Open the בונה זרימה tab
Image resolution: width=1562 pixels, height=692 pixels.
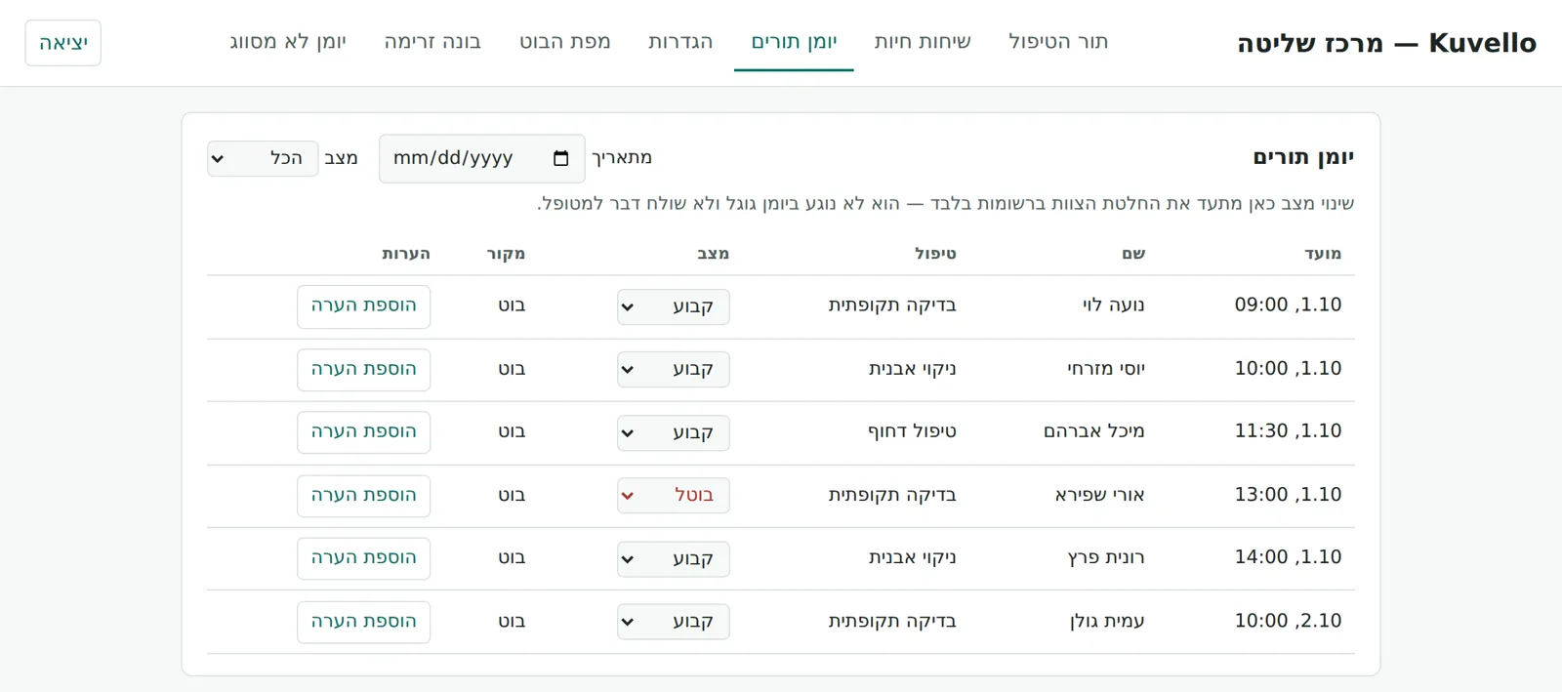point(432,42)
